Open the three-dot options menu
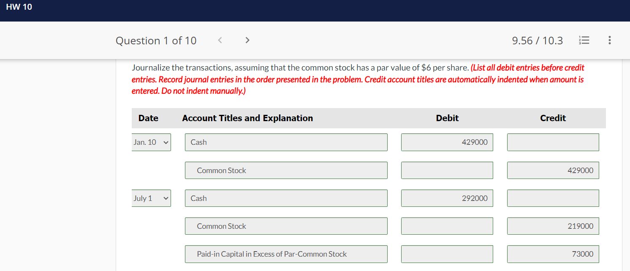 [610, 40]
